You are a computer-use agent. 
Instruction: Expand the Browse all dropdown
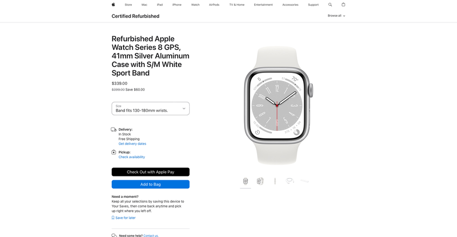[337, 16]
